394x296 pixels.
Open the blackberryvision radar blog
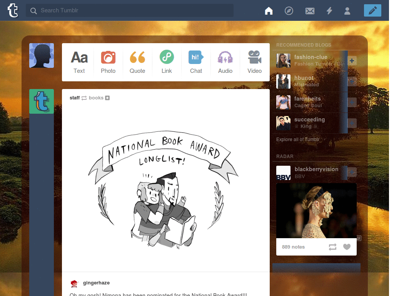point(316,169)
